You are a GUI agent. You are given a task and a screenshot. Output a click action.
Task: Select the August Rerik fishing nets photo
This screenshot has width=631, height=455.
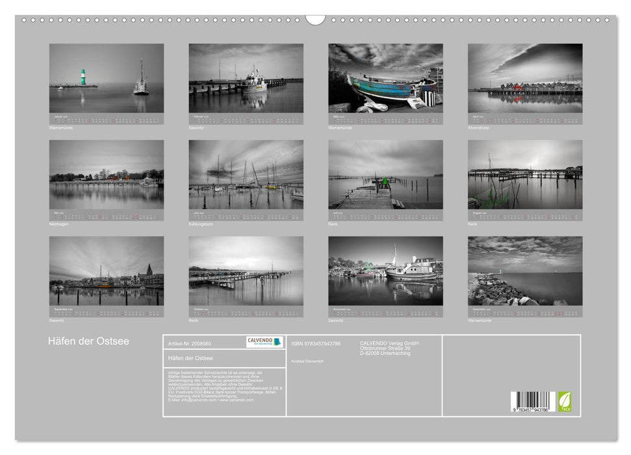525,175
